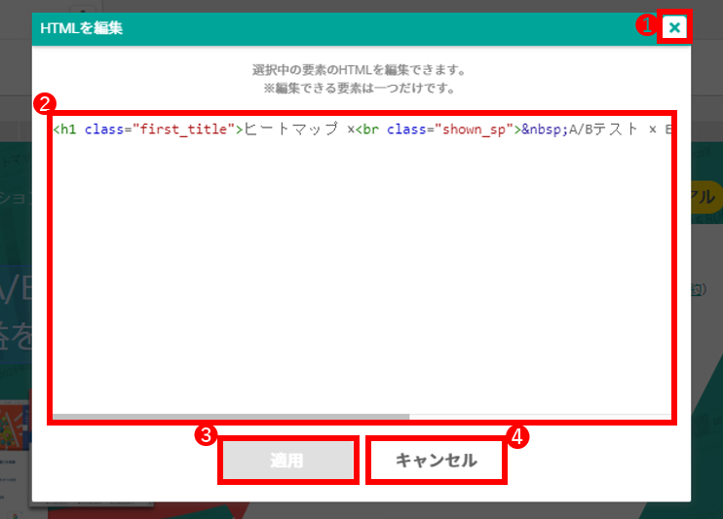This screenshot has height=519, width=723.
Task: Click the ※編集できる要素は一つだけです note
Action: pos(360,88)
